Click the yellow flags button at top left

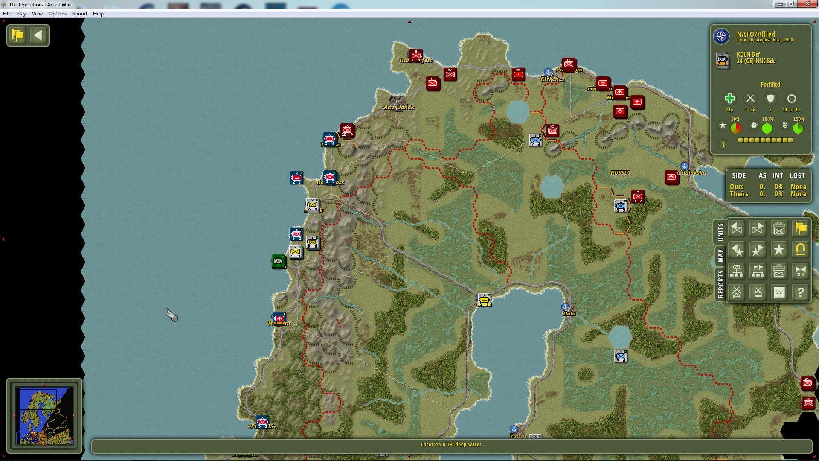(x=18, y=35)
